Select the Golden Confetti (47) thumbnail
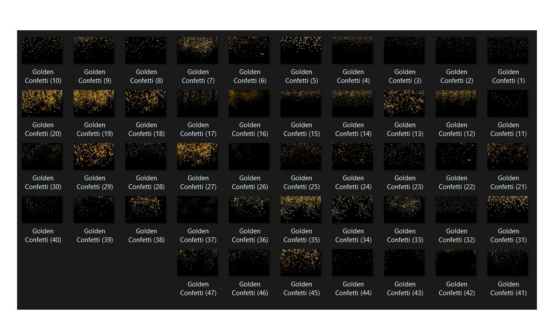This screenshot has height=336, width=554. pyautogui.click(x=197, y=262)
